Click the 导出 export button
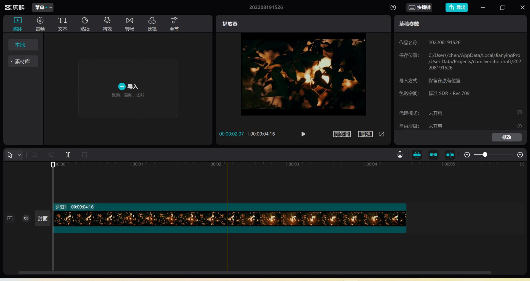Image resolution: width=530 pixels, height=281 pixels. pyautogui.click(x=457, y=7)
